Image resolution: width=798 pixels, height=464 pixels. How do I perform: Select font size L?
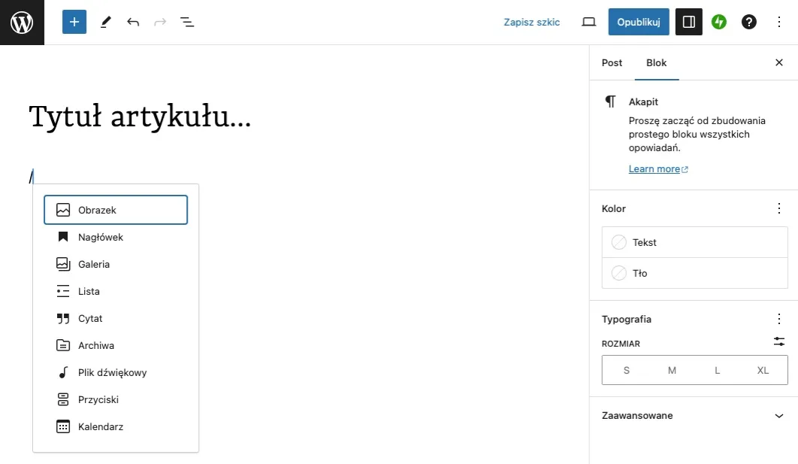tap(717, 370)
